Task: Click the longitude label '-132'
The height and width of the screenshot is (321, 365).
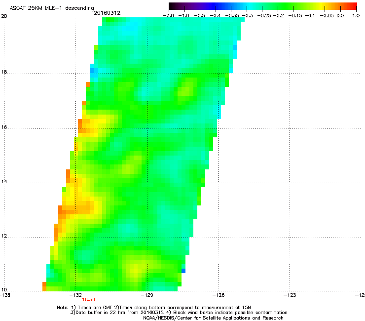Action: coord(76,295)
